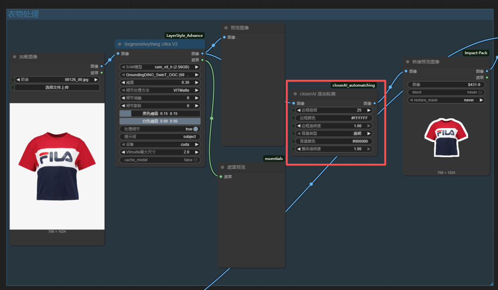This screenshot has height=290, width=498.
Task: Click 桥接预览图像 node's green 遮罩 output port
Action: (487, 77)
